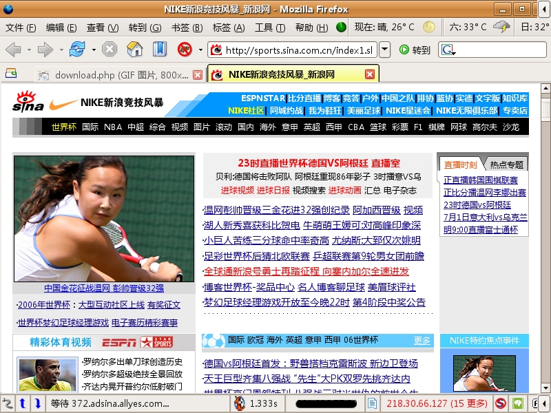Open the 帮助 (H) menu
The width and height of the screenshot is (551, 413).
click(312, 28)
